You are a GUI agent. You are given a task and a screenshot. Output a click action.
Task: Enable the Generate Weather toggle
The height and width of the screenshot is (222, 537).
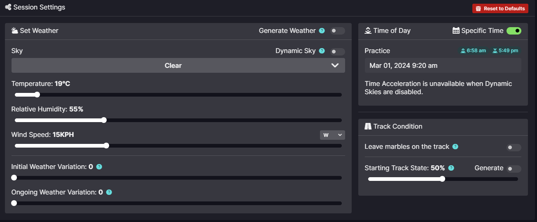pyautogui.click(x=337, y=31)
